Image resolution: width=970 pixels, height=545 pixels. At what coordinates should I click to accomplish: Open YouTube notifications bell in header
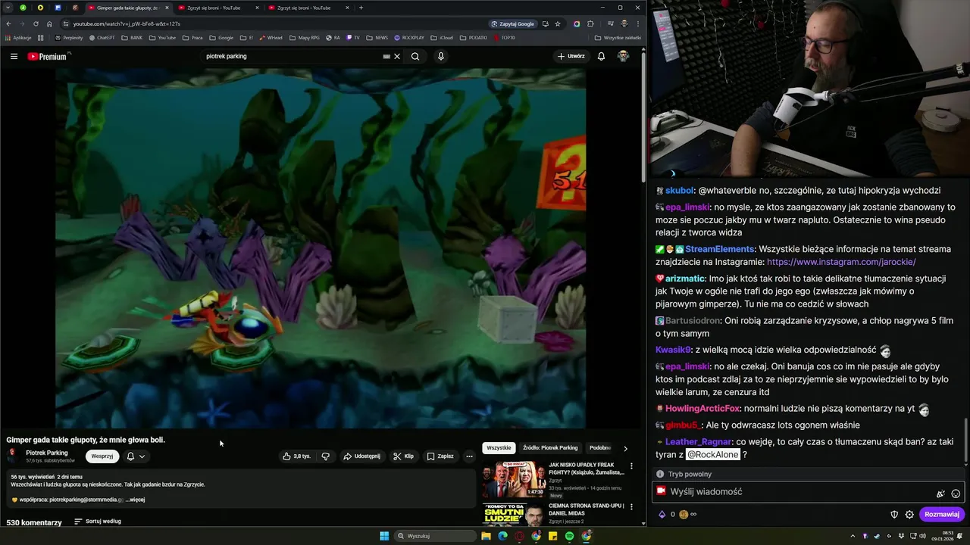[x=601, y=56]
